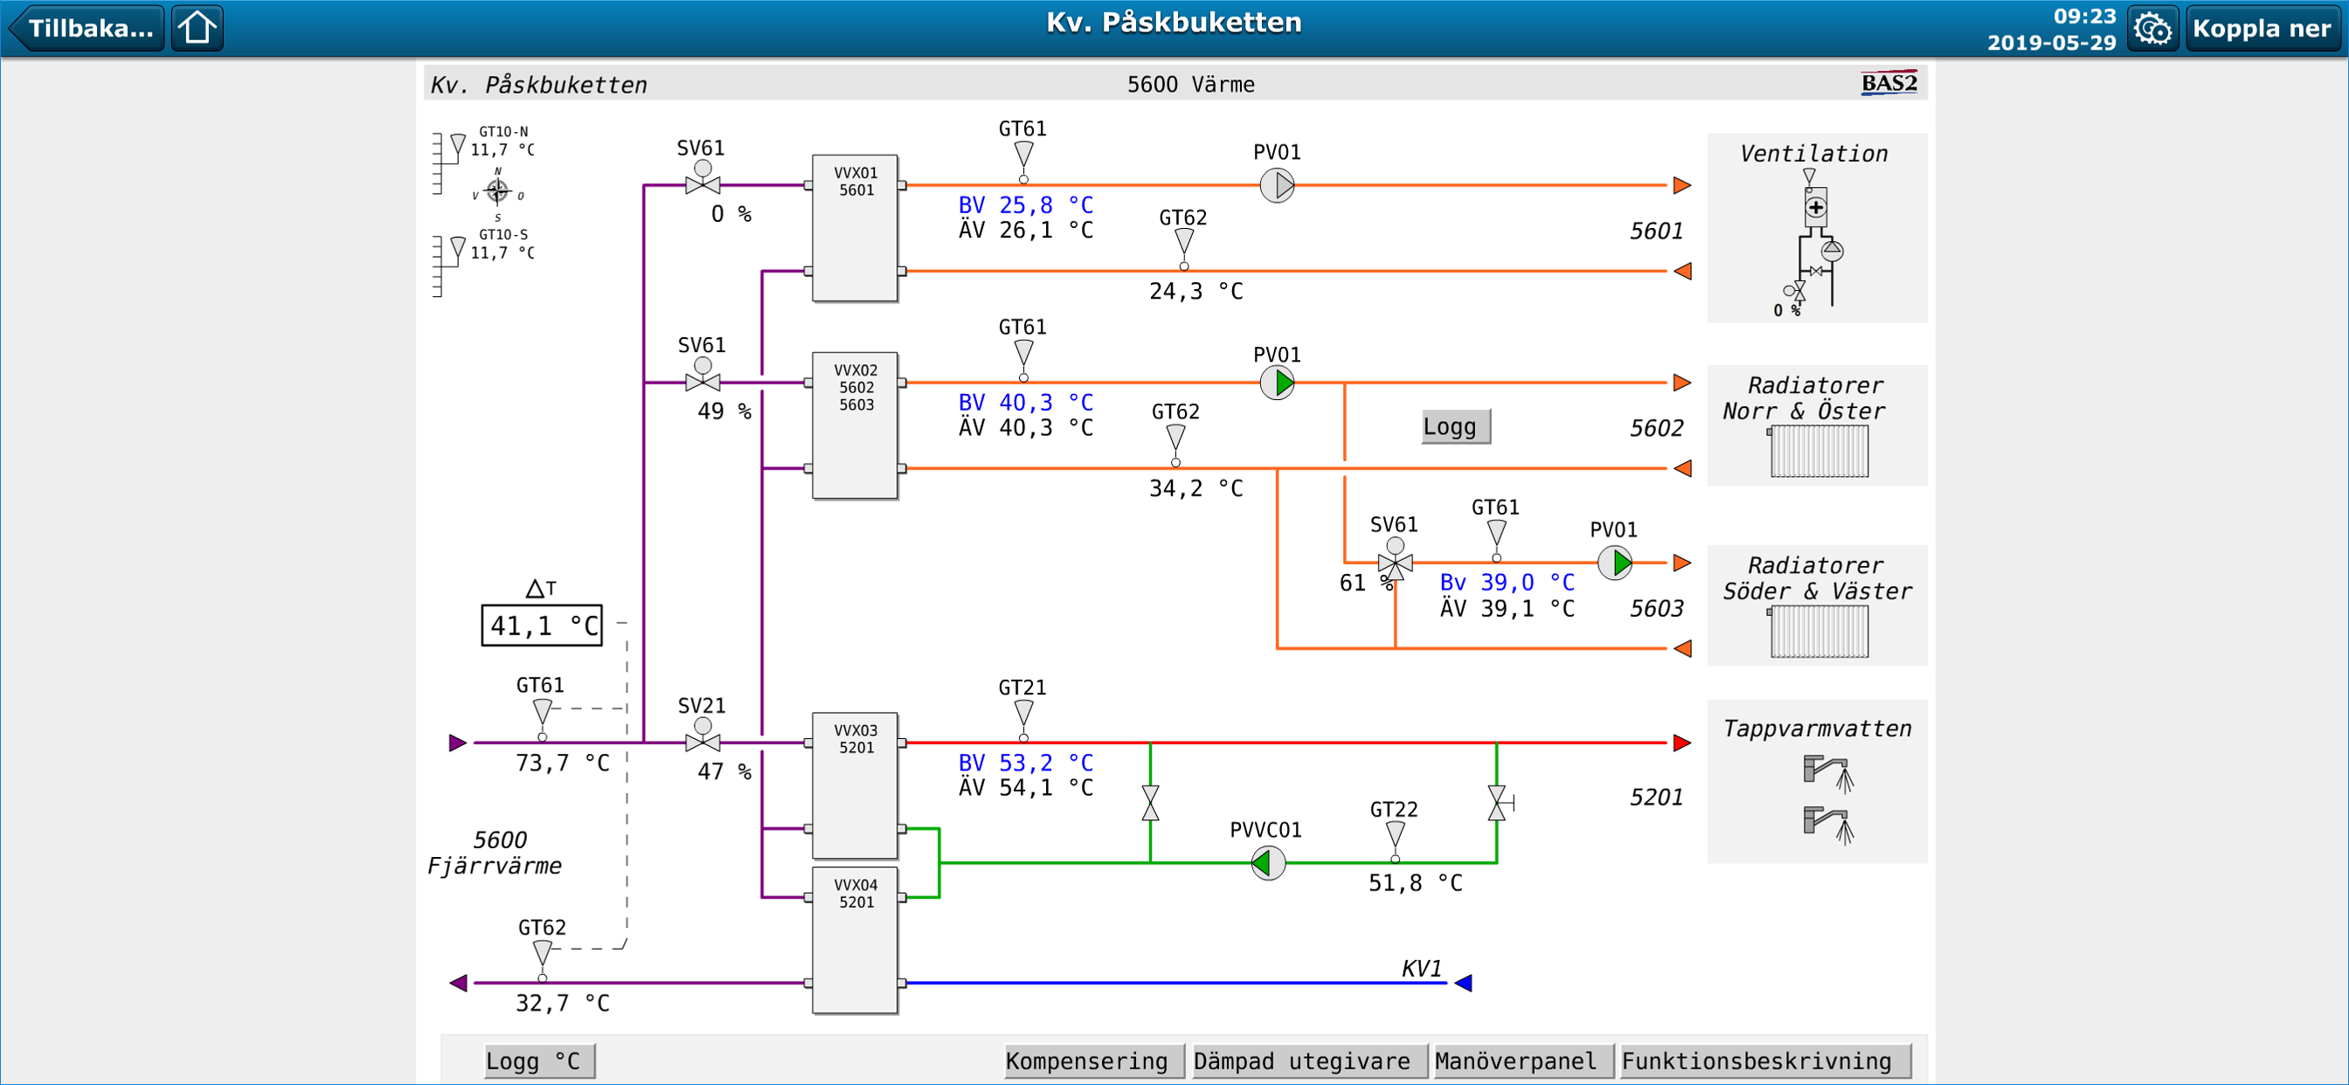Click the ΔT value 41,1 °C box
Screen dimensions: 2349x1085
tap(542, 625)
